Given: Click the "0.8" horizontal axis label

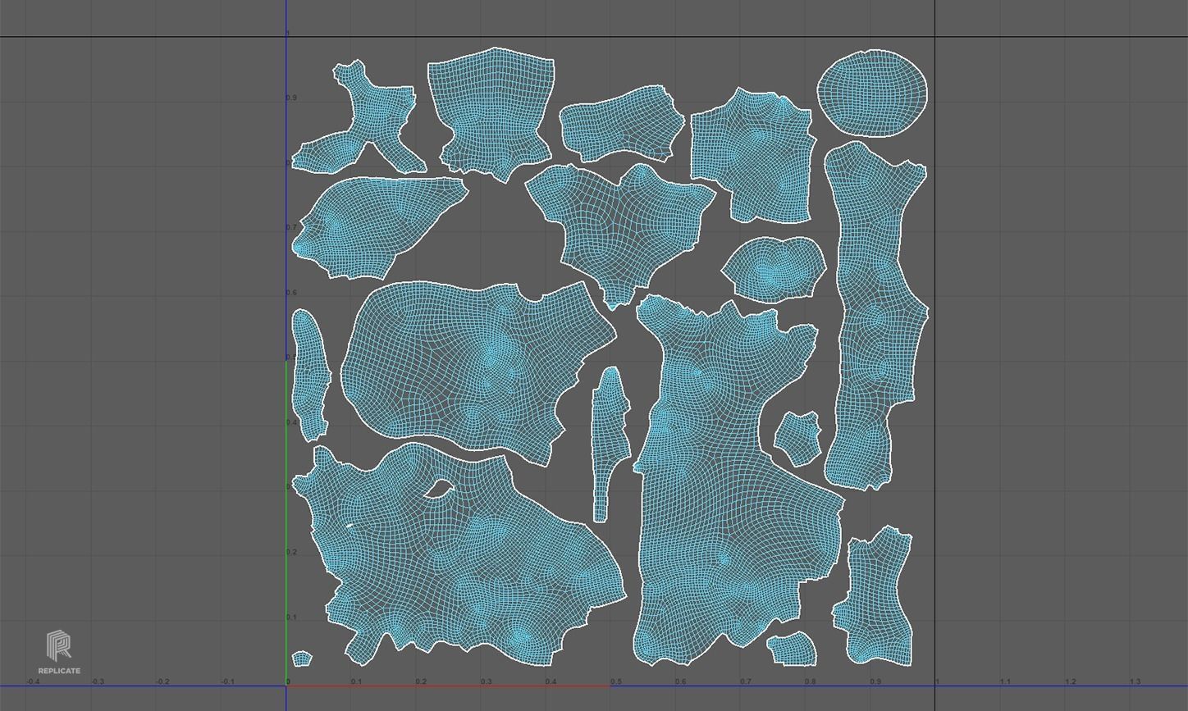Looking at the screenshot, I should [x=811, y=681].
